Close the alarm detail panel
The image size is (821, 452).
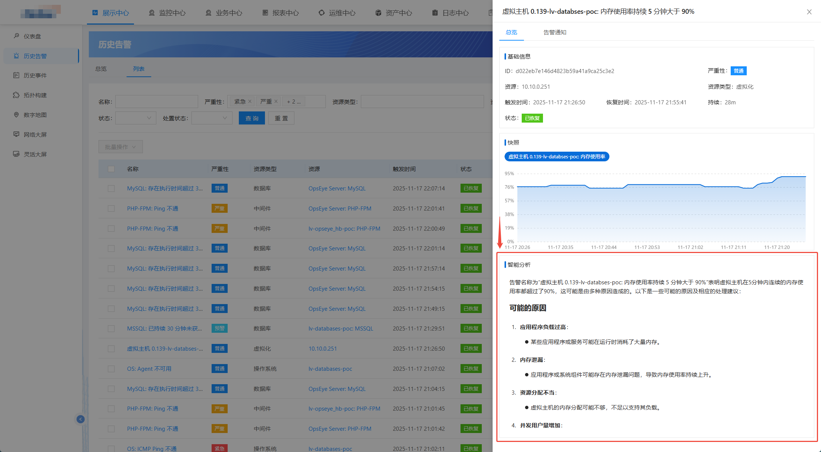pyautogui.click(x=809, y=12)
